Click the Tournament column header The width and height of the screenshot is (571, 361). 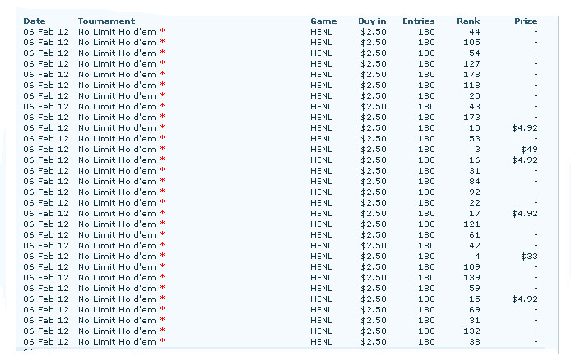coord(106,21)
